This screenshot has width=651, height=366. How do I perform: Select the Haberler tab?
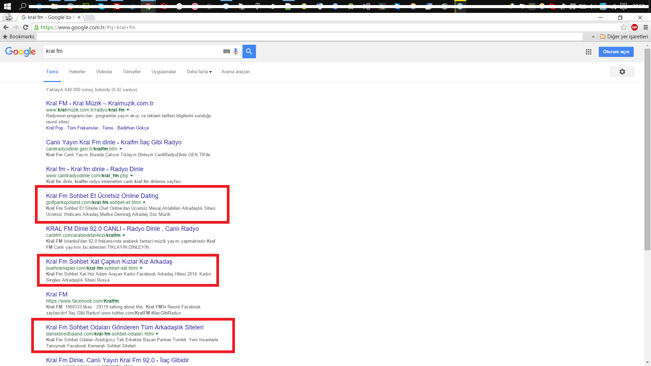[x=77, y=72]
